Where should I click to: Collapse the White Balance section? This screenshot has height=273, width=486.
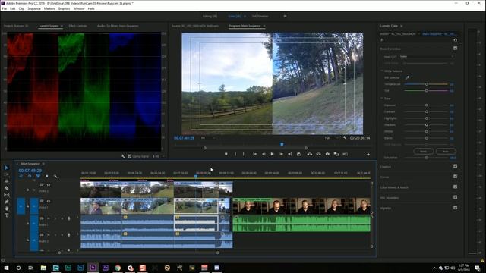[x=382, y=71]
